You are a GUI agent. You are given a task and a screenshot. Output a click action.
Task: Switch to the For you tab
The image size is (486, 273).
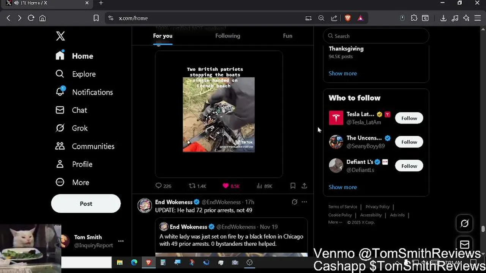click(x=163, y=36)
